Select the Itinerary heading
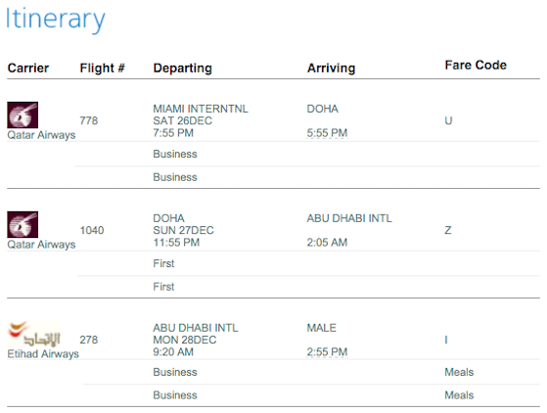547x413 pixels. point(55,19)
